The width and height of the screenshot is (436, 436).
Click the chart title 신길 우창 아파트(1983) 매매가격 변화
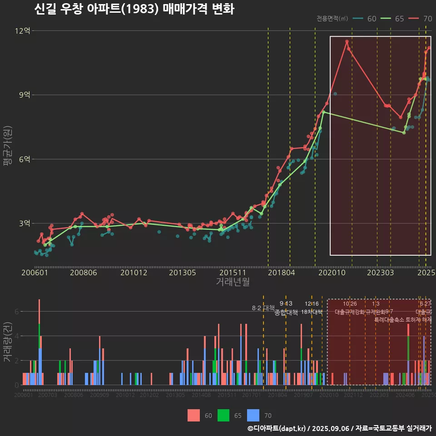pyautogui.click(x=134, y=9)
